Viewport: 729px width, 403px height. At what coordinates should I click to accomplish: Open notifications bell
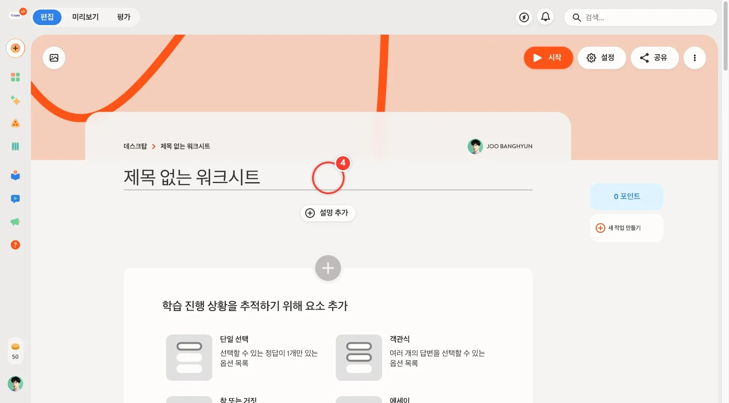(545, 17)
